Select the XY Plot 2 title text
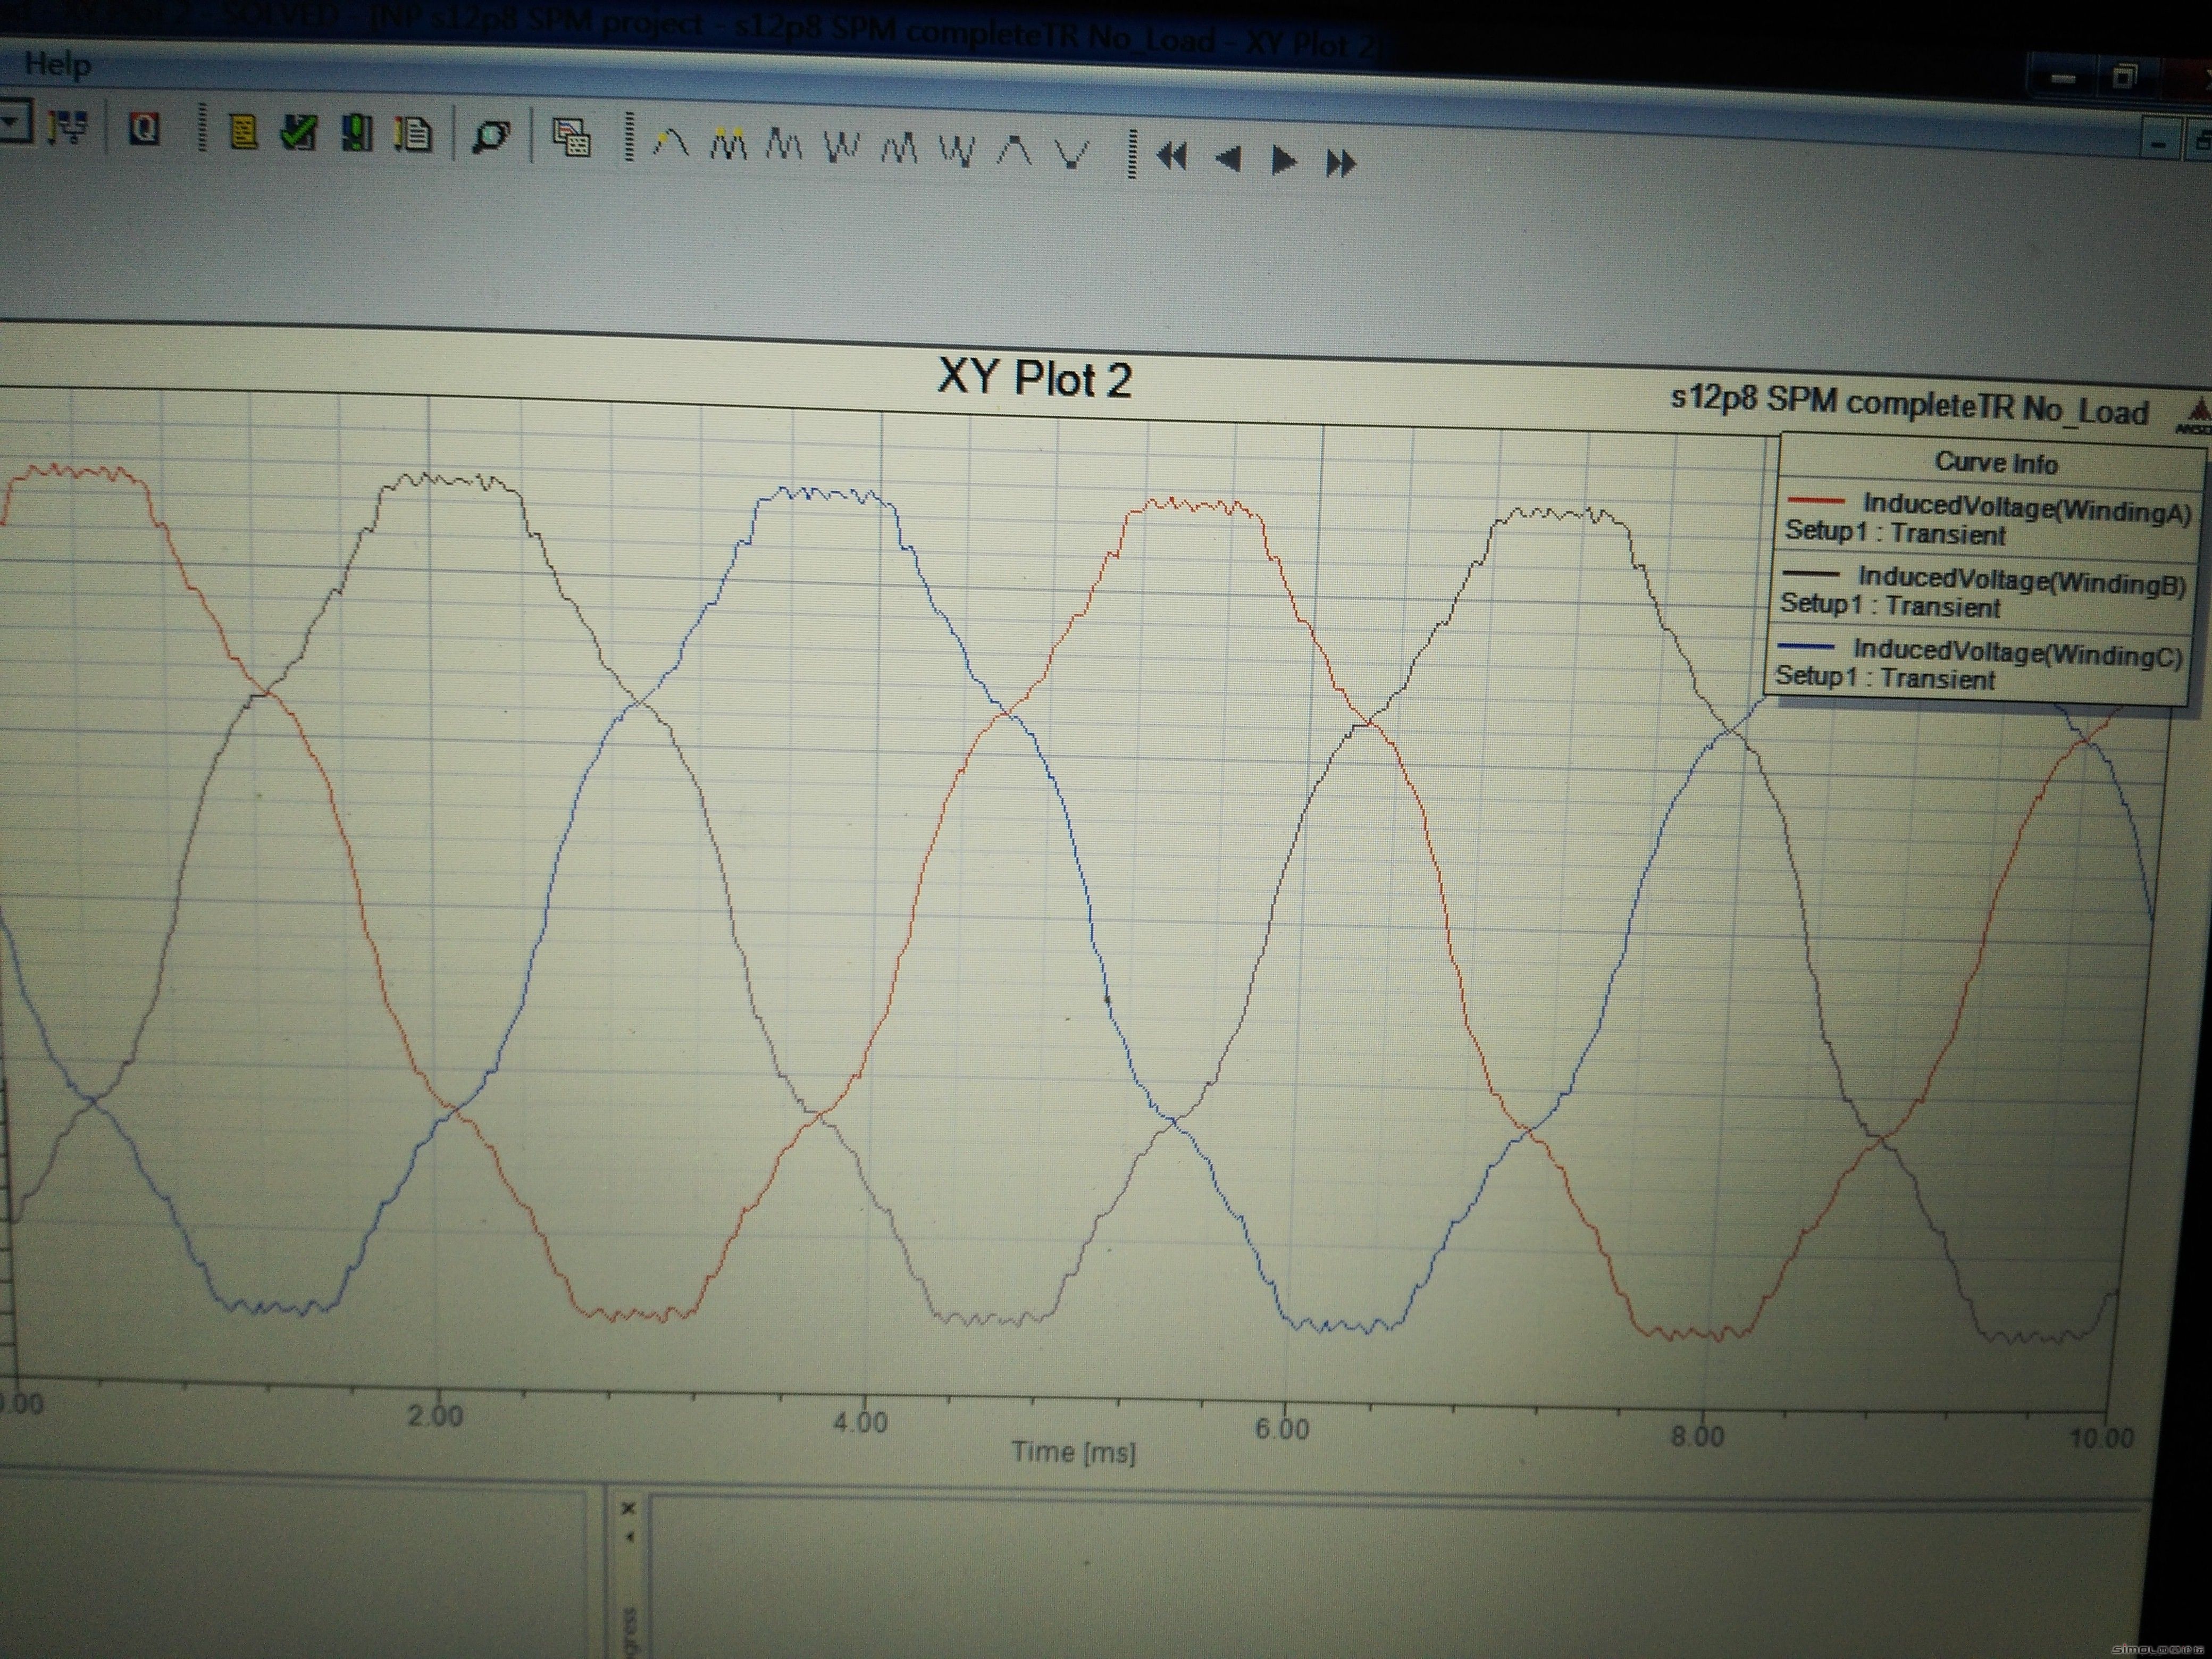 coord(1034,379)
